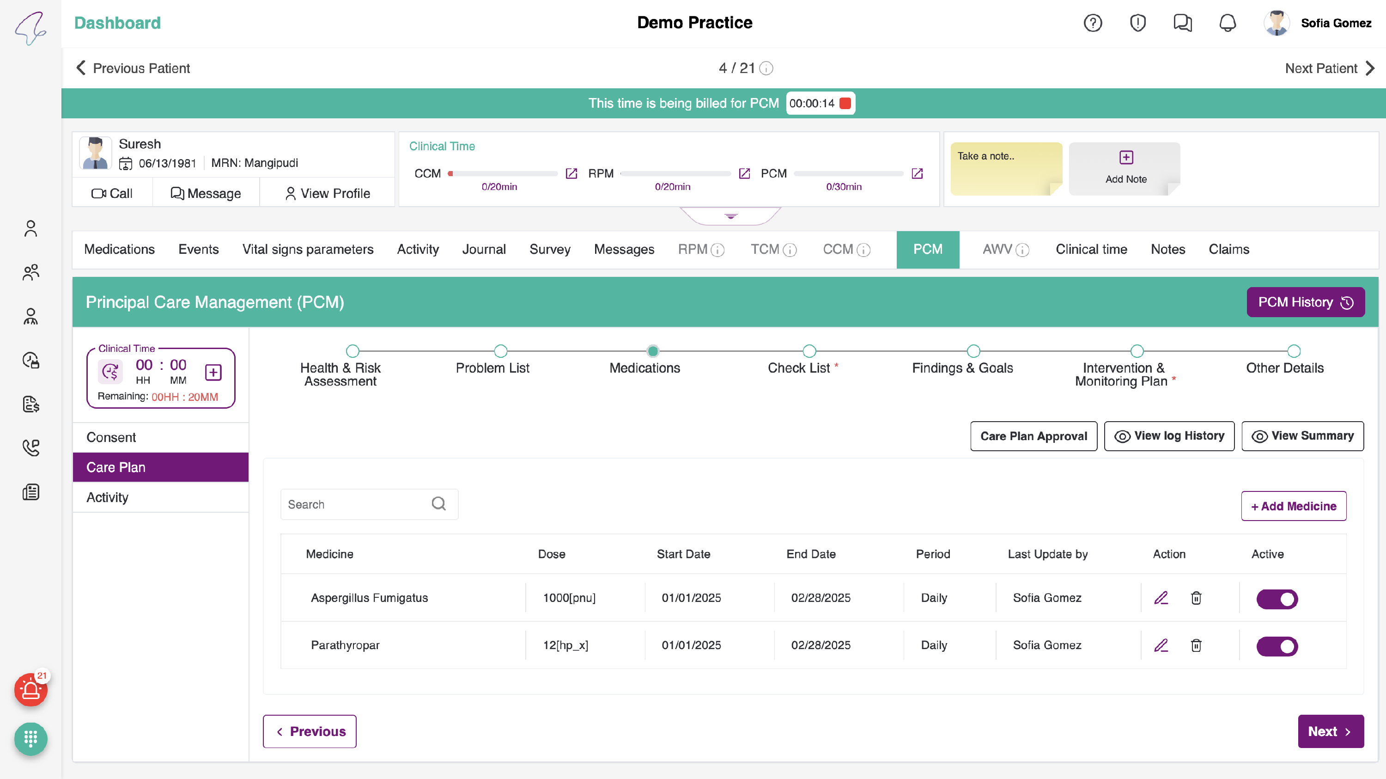
Task: Select Consent in the side menu
Action: pos(111,437)
